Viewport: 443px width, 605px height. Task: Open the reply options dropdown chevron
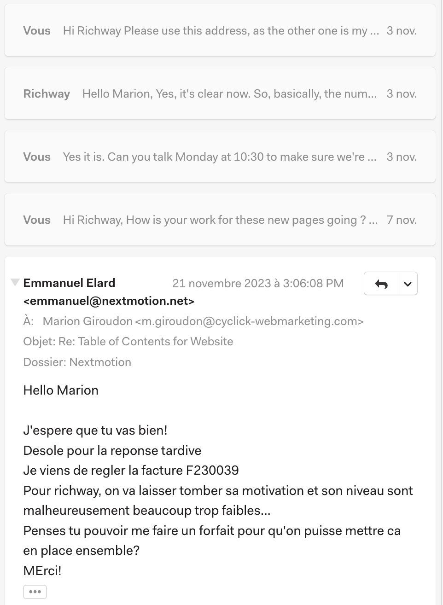[408, 284]
